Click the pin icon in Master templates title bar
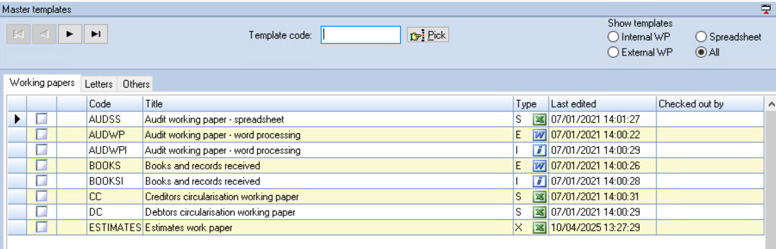 coord(765,8)
